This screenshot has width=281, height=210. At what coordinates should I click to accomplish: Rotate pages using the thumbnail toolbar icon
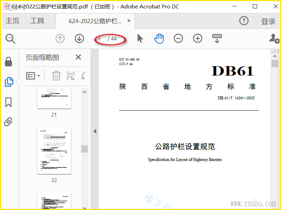click(x=83, y=76)
